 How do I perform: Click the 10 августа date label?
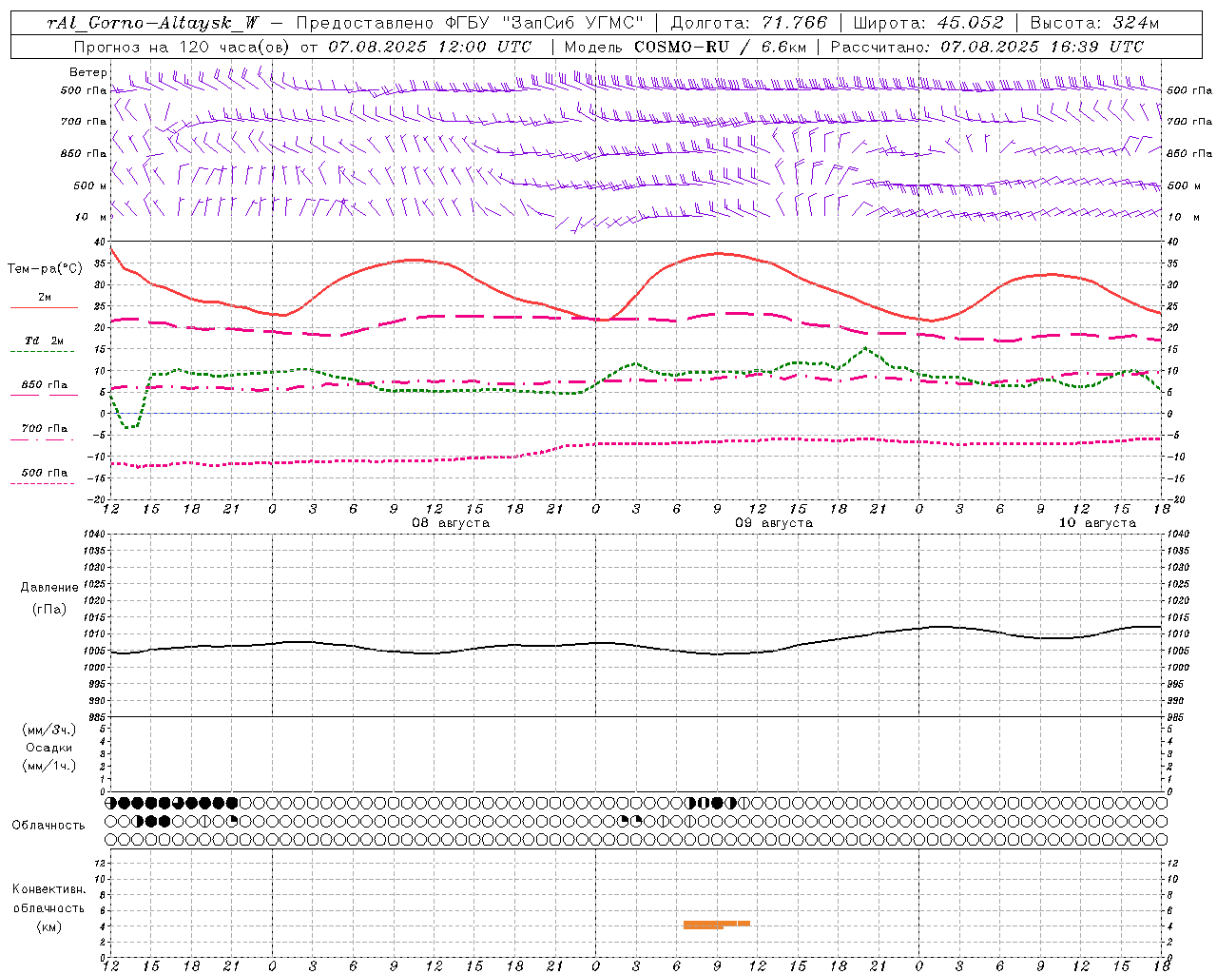[x=1097, y=523]
